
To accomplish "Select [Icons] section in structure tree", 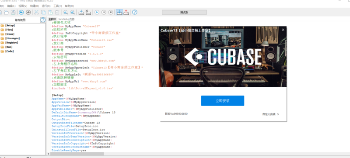I will click(10, 34).
